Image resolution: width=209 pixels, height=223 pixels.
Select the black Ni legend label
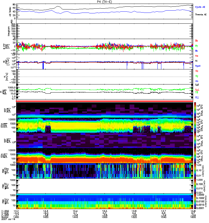pos(196,61)
